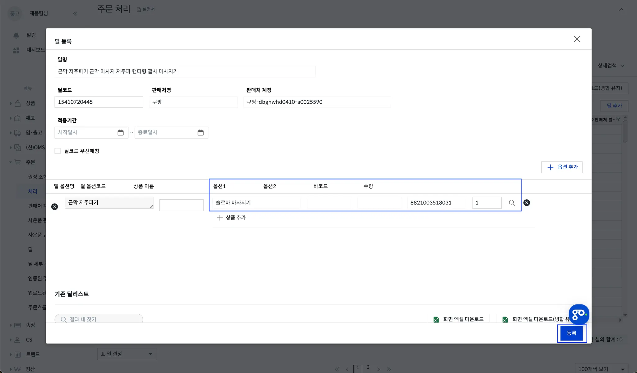The image size is (637, 373).
Task: Click the product search magnifier icon
Action: click(512, 203)
